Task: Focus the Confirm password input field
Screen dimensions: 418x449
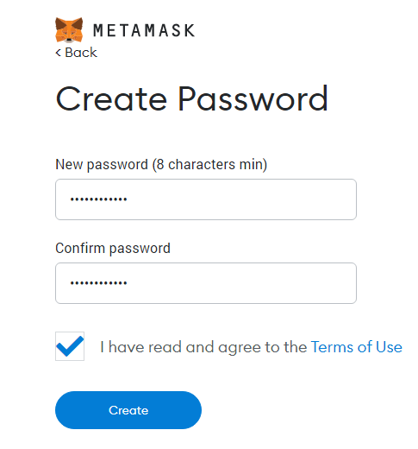Action: coord(206,283)
